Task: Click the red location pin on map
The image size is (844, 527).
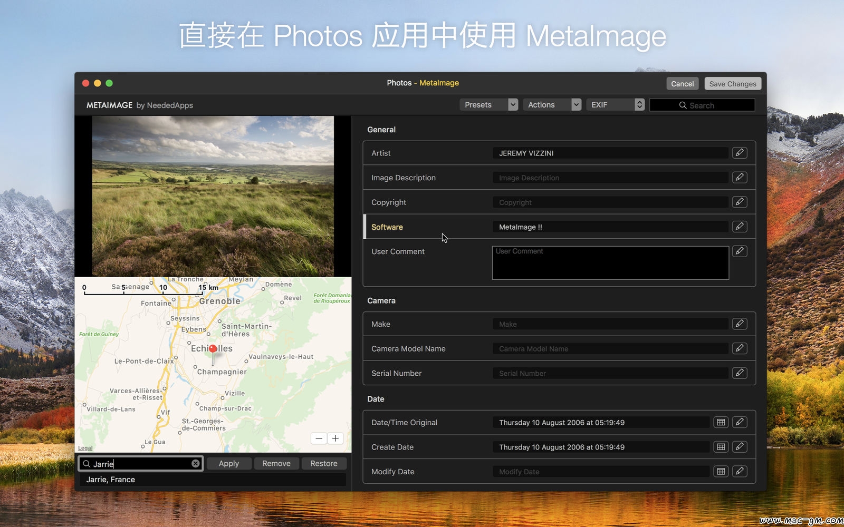Action: point(213,349)
